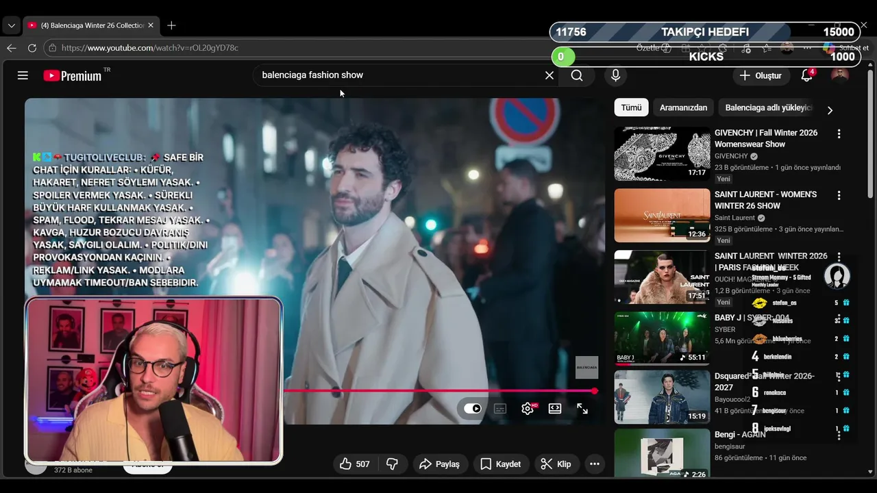The width and height of the screenshot is (877, 493).
Task: Click SAINT LAURENT - WOMEN'S WINTER 26 SHOW title
Action: pos(765,200)
